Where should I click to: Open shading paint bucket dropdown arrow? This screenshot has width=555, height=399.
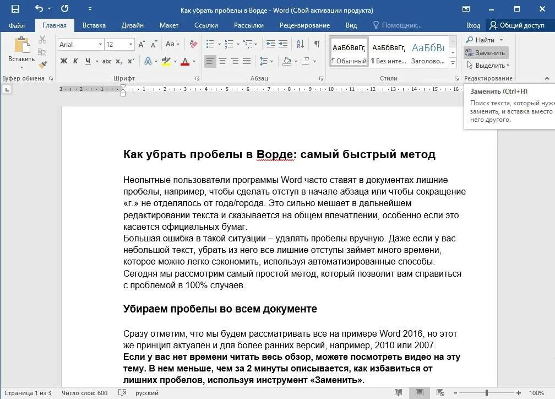tap(296, 61)
